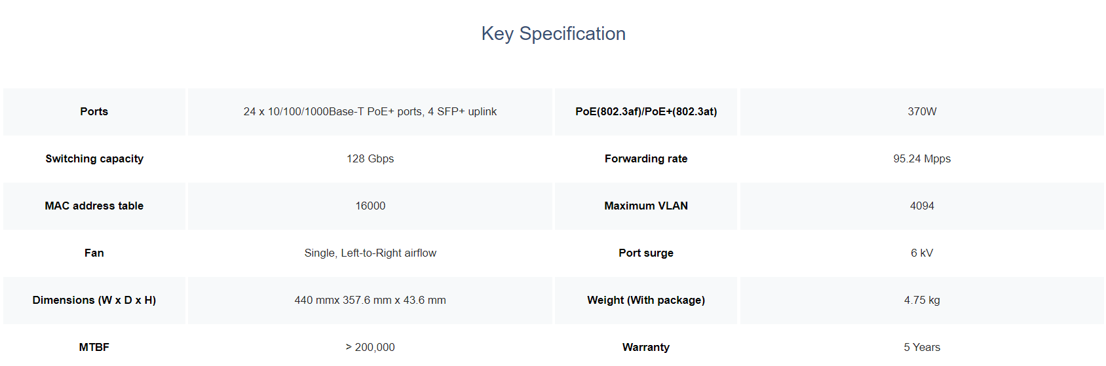Image resolution: width=1106 pixels, height=366 pixels.
Task: Select the Dimensions (W x D x H) label
Action: [x=94, y=301]
